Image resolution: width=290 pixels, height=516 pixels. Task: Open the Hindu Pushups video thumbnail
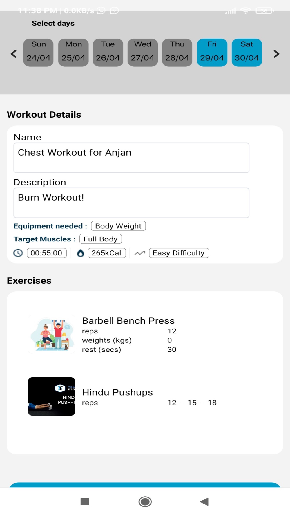52,396
